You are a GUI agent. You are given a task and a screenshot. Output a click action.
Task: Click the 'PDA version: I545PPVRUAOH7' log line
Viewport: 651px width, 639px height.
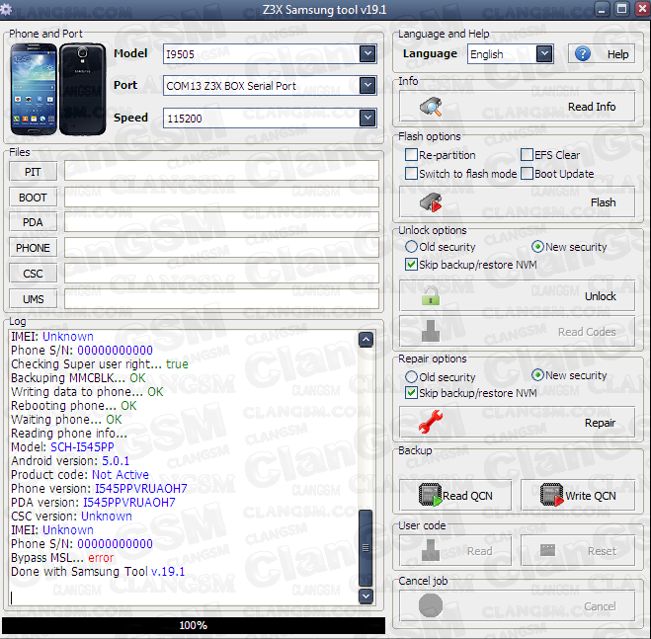pos(94,503)
